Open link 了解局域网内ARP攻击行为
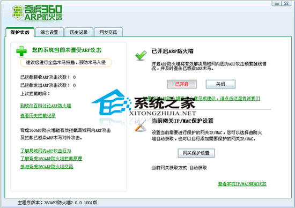This screenshot has height=208, width=295. coord(46,151)
